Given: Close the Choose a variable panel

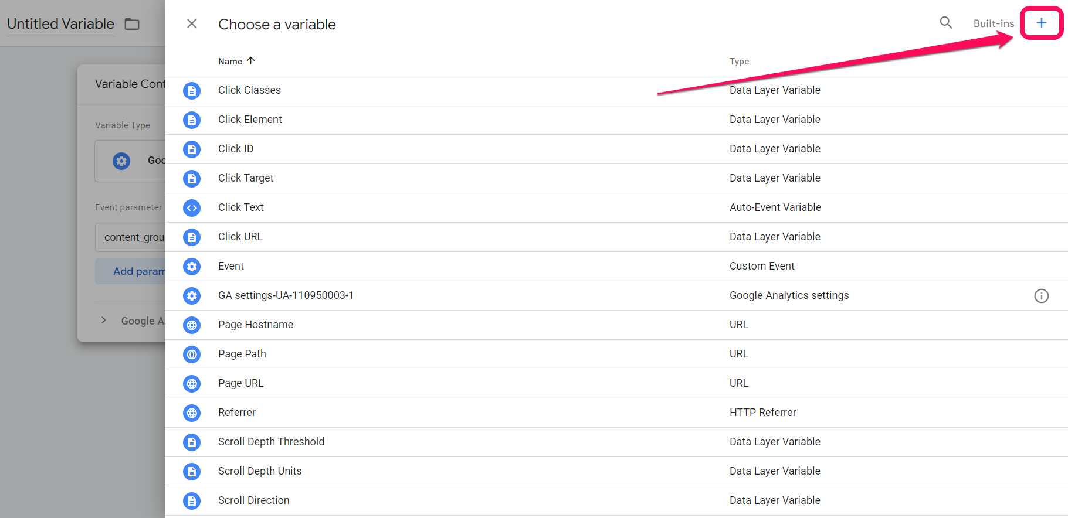Looking at the screenshot, I should [x=192, y=23].
